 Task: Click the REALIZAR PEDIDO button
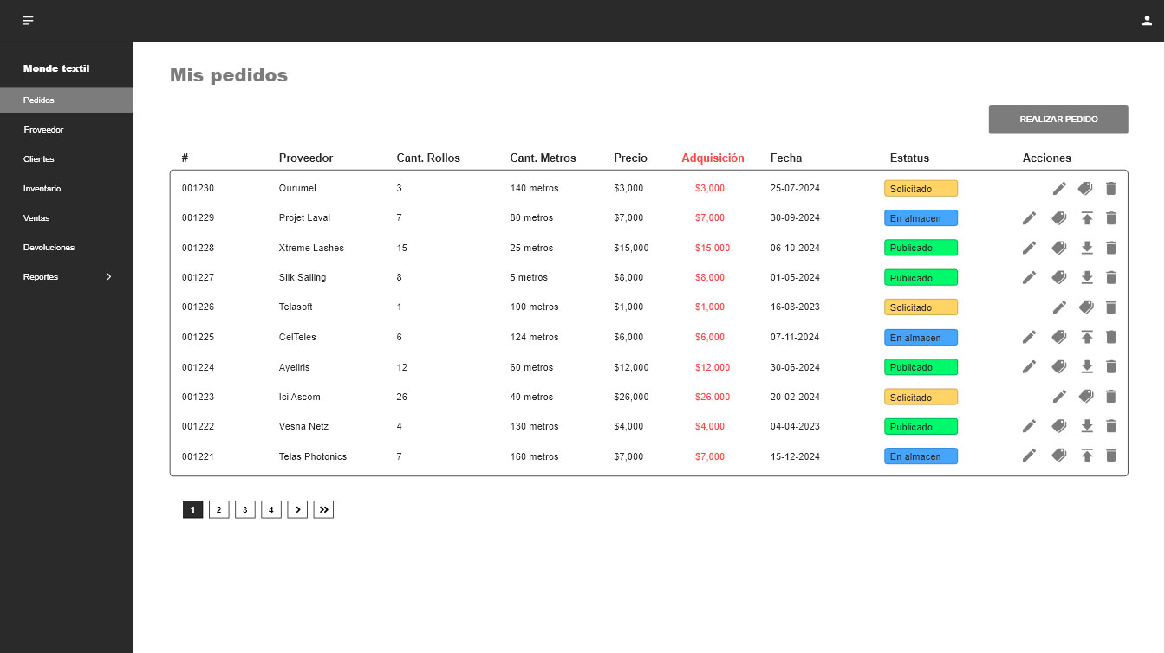click(1058, 120)
